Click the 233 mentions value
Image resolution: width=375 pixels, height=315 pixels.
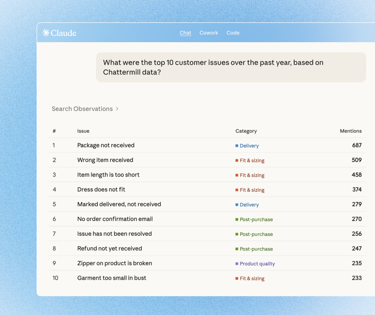(357, 278)
